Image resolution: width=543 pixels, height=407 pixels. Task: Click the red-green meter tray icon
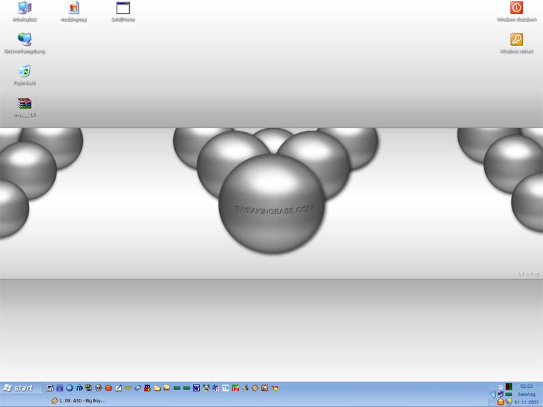pyautogui.click(x=508, y=387)
